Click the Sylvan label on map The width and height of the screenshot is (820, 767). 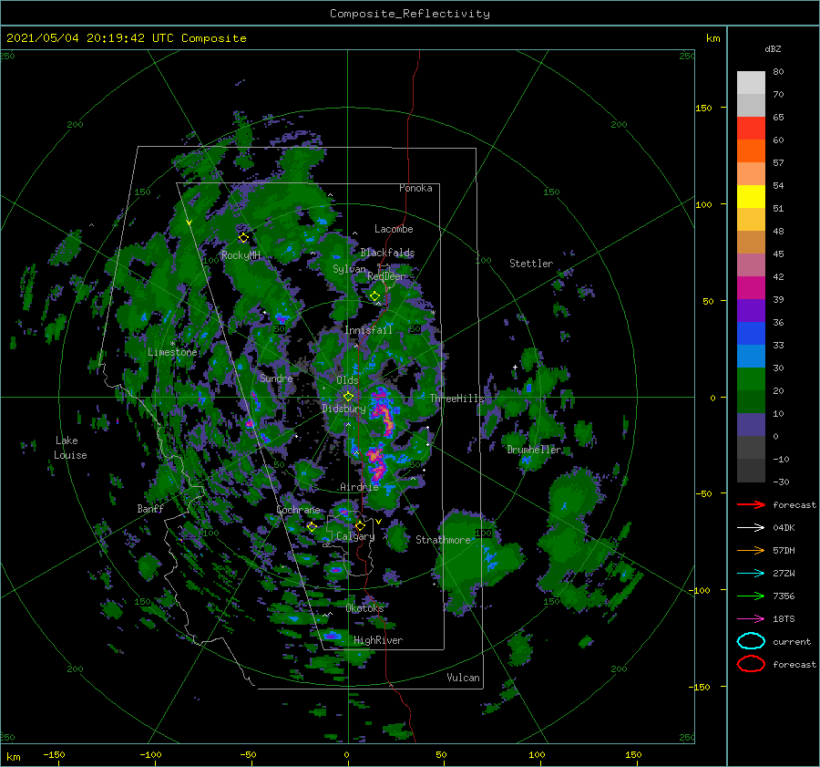[349, 269]
